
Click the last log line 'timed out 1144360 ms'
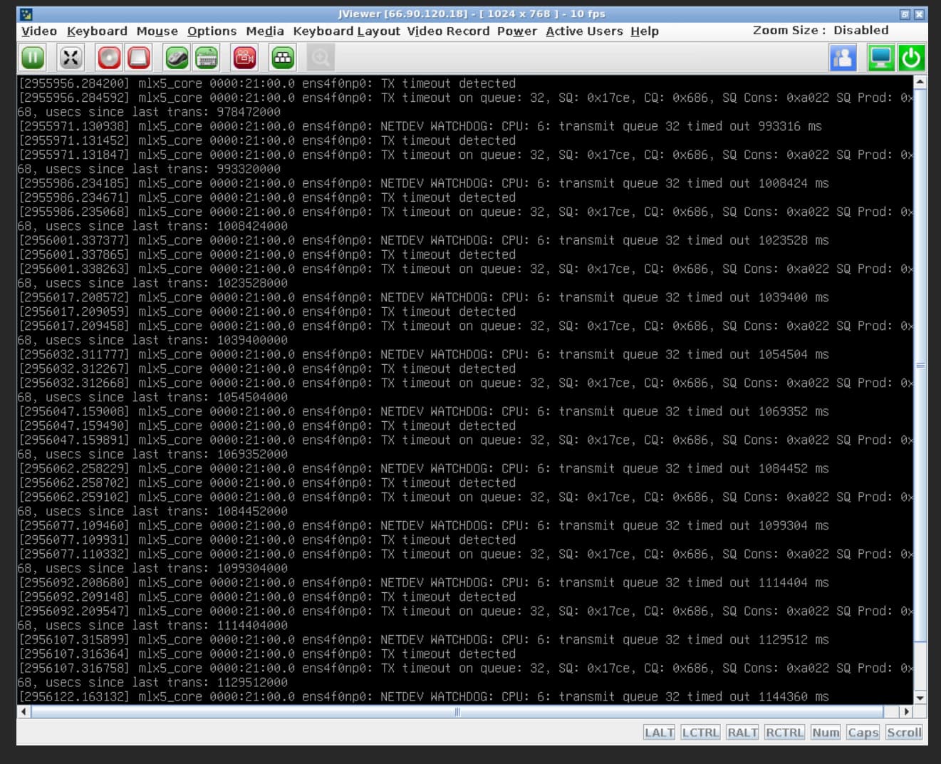tap(423, 696)
